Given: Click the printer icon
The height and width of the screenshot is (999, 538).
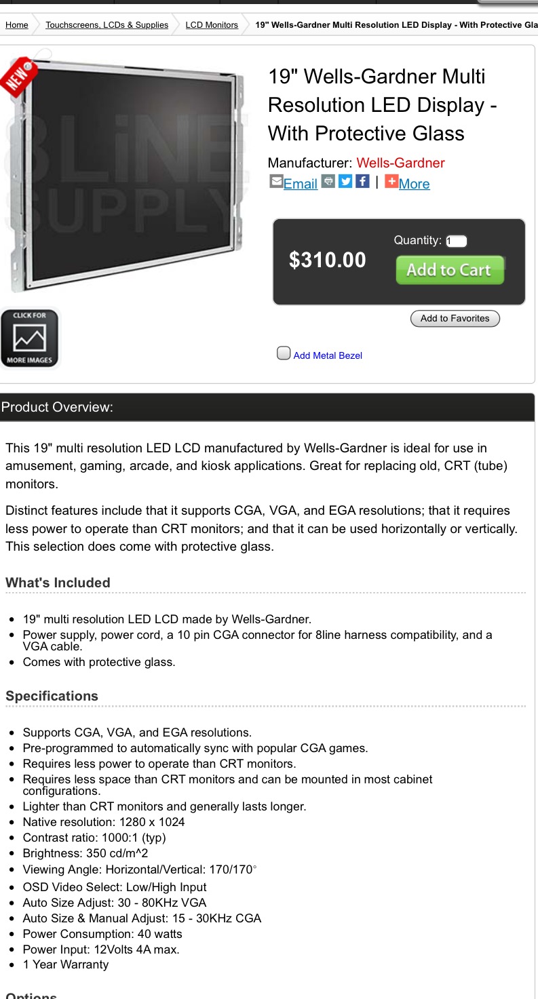Looking at the screenshot, I should [x=328, y=182].
